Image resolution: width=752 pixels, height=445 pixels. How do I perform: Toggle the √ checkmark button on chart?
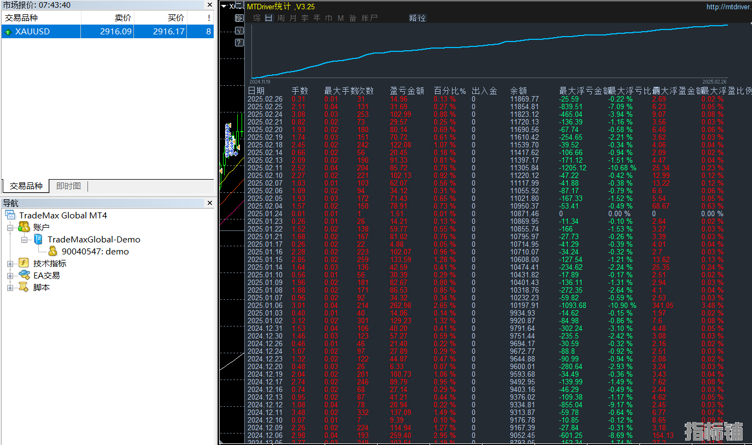[239, 31]
